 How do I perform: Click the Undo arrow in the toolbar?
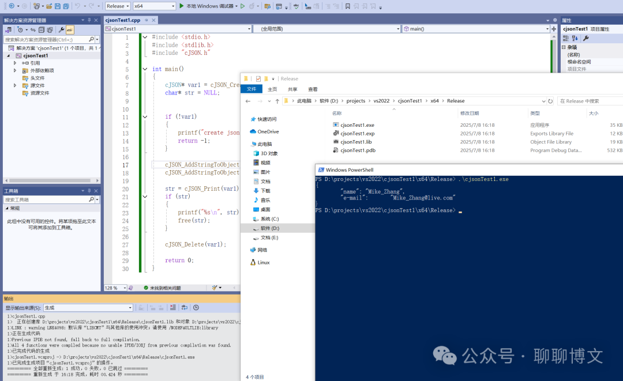[x=79, y=6]
